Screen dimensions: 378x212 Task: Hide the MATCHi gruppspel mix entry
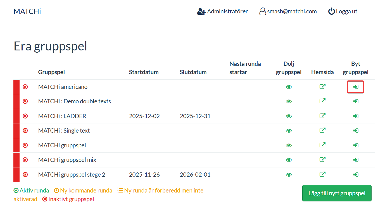tap(289, 160)
